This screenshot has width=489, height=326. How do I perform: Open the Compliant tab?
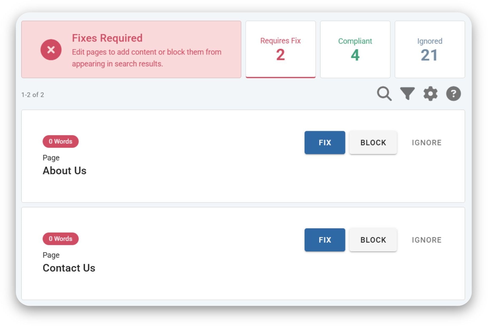tap(355, 49)
